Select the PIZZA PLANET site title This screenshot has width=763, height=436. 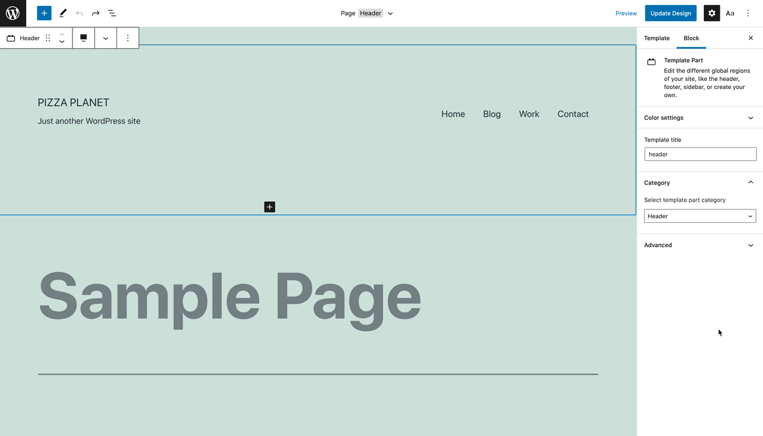(x=73, y=102)
